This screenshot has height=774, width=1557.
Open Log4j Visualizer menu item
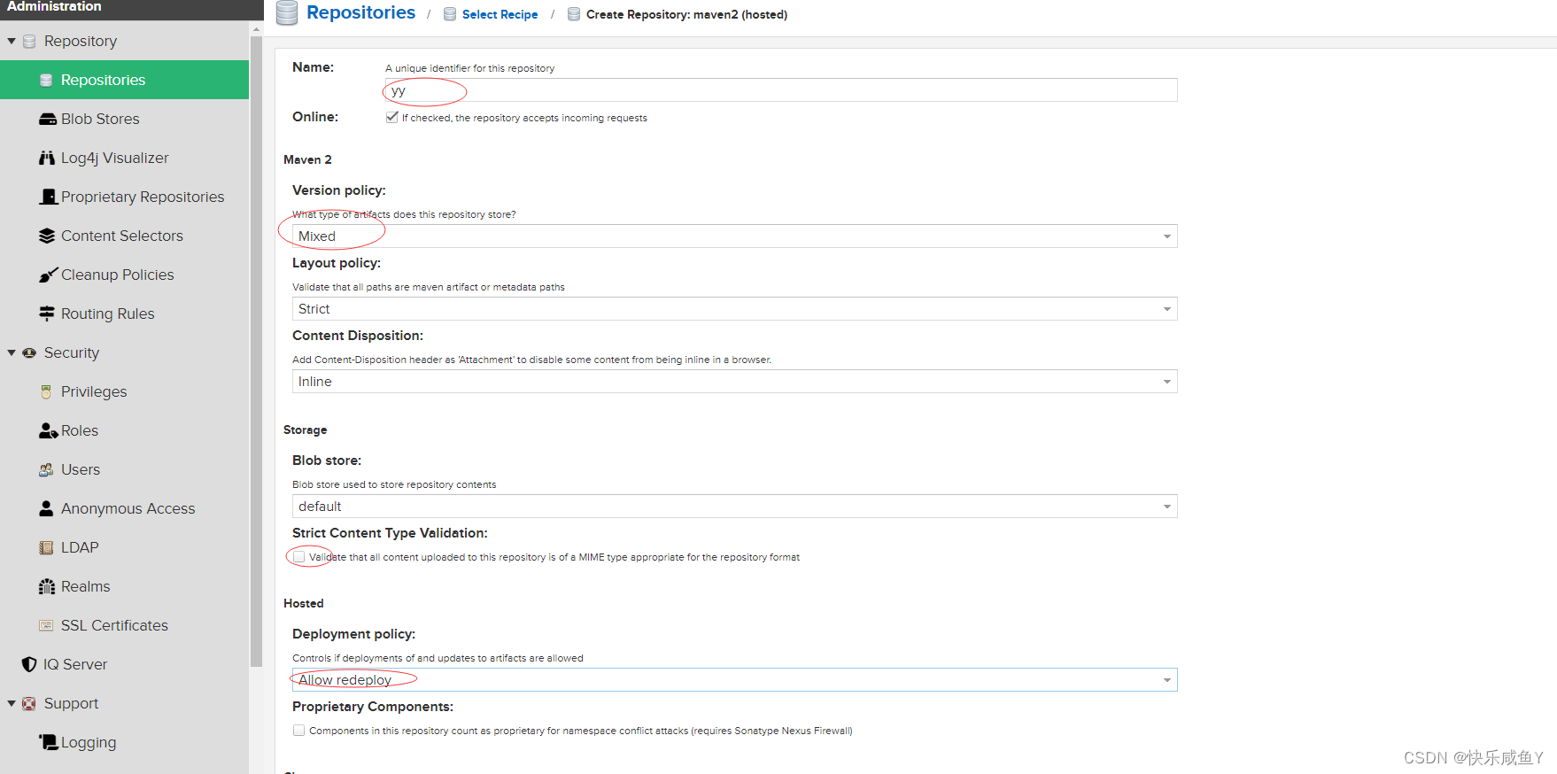(124, 158)
